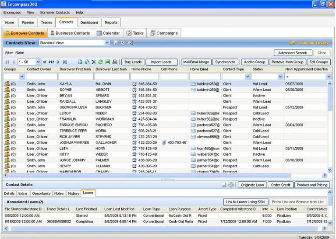Click the Advanced Search button
336x239 pixels.
click(293, 53)
